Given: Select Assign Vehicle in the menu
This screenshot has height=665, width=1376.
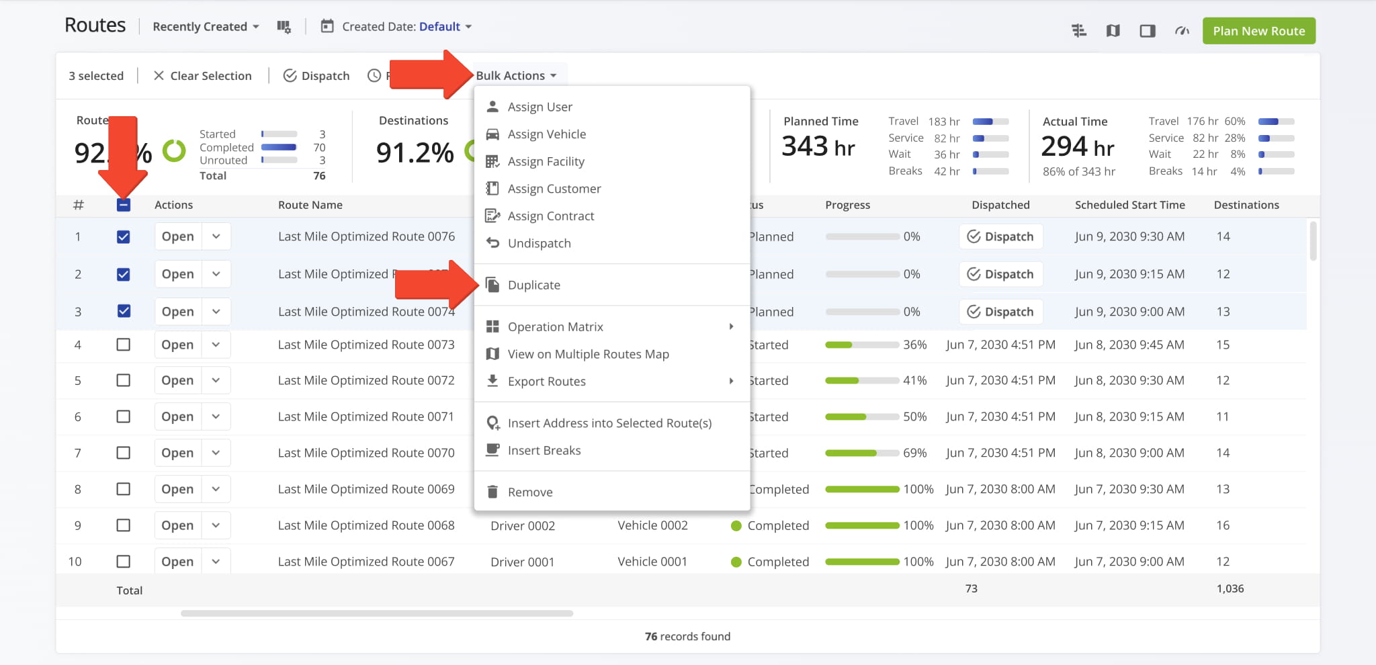Looking at the screenshot, I should point(546,134).
